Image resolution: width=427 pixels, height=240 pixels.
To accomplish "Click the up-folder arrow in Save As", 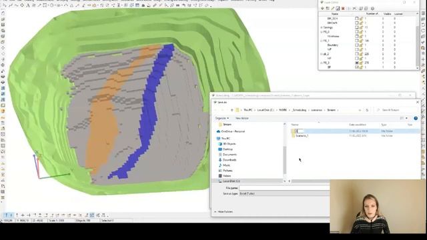I will coord(232,110).
